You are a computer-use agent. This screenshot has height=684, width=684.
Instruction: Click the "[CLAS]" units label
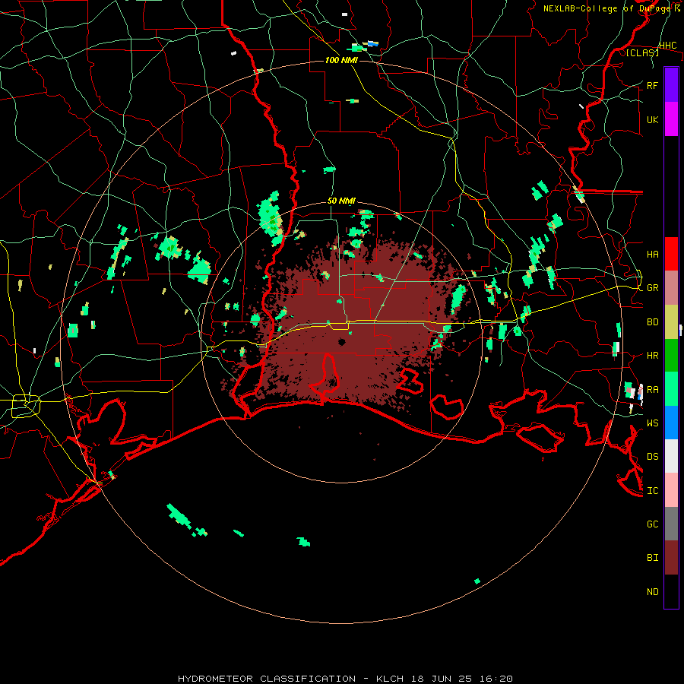coord(642,52)
